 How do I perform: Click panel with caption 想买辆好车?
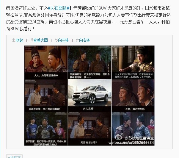(x=89, y=62)
